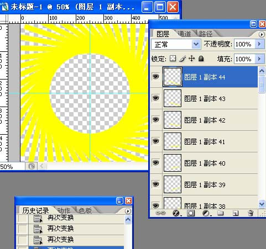Lock layer position
Viewport: 266px width, 249px height.
click(192, 59)
